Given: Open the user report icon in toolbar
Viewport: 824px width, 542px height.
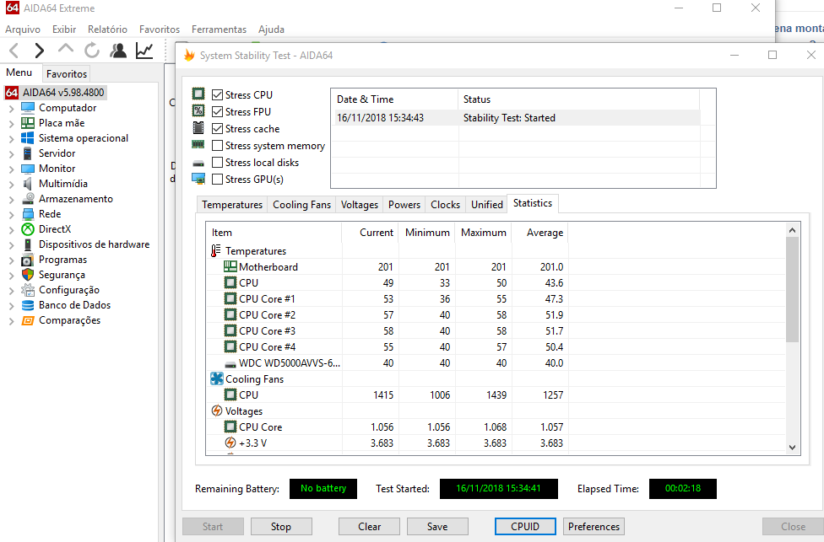Looking at the screenshot, I should point(118,51).
